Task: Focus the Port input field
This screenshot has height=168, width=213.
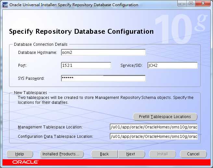Action: (86, 66)
